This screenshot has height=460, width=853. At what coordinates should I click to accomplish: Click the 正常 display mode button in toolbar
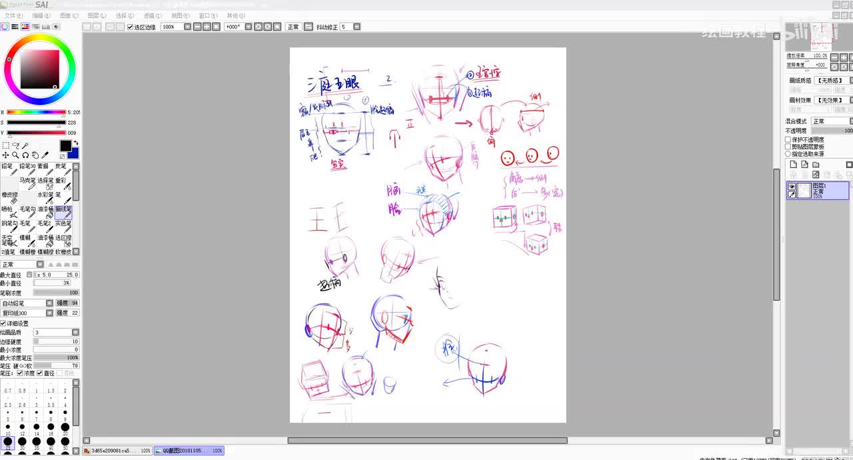click(293, 27)
